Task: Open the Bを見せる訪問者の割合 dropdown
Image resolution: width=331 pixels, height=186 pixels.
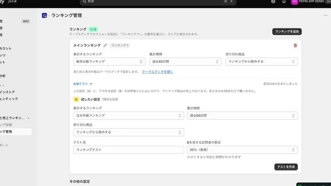Action: point(242,150)
